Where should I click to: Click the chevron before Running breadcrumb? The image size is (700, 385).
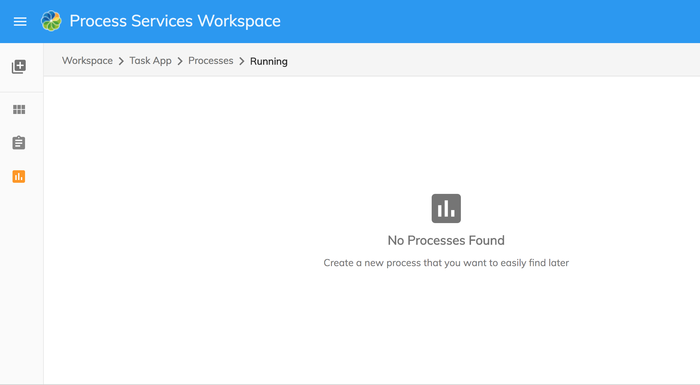242,62
